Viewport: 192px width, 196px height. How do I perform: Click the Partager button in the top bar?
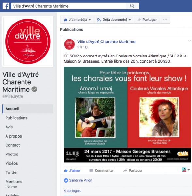coord(147,20)
